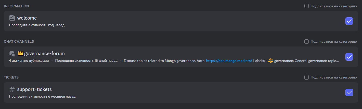Click the TICKETS category header
Screen dimensions: 362x109
click(x=11, y=77)
